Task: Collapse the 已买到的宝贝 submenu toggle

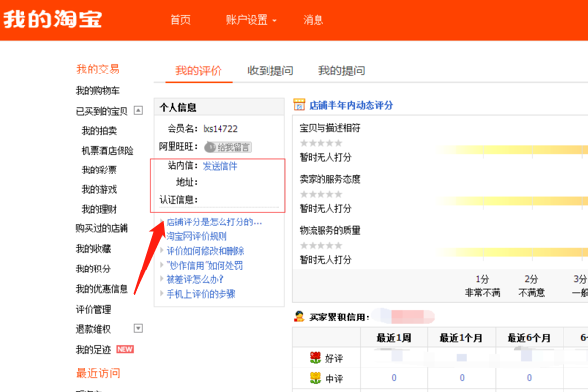Action: [139, 110]
